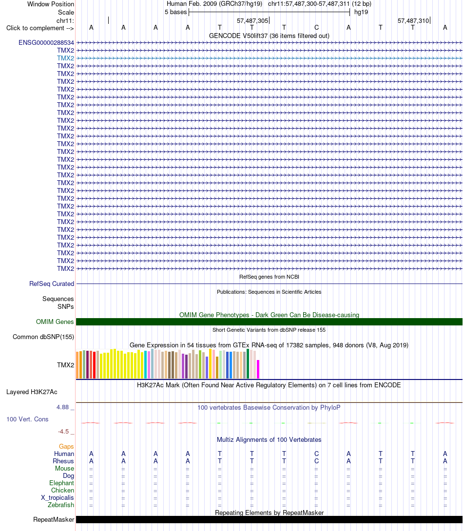The height and width of the screenshot is (531, 463).
Task: Click 'Multiz Alignments of 100 Vertebrates' title
Action: tap(269, 439)
